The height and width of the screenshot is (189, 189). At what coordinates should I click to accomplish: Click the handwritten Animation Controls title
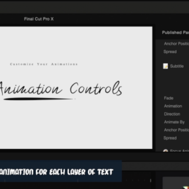point(60,88)
